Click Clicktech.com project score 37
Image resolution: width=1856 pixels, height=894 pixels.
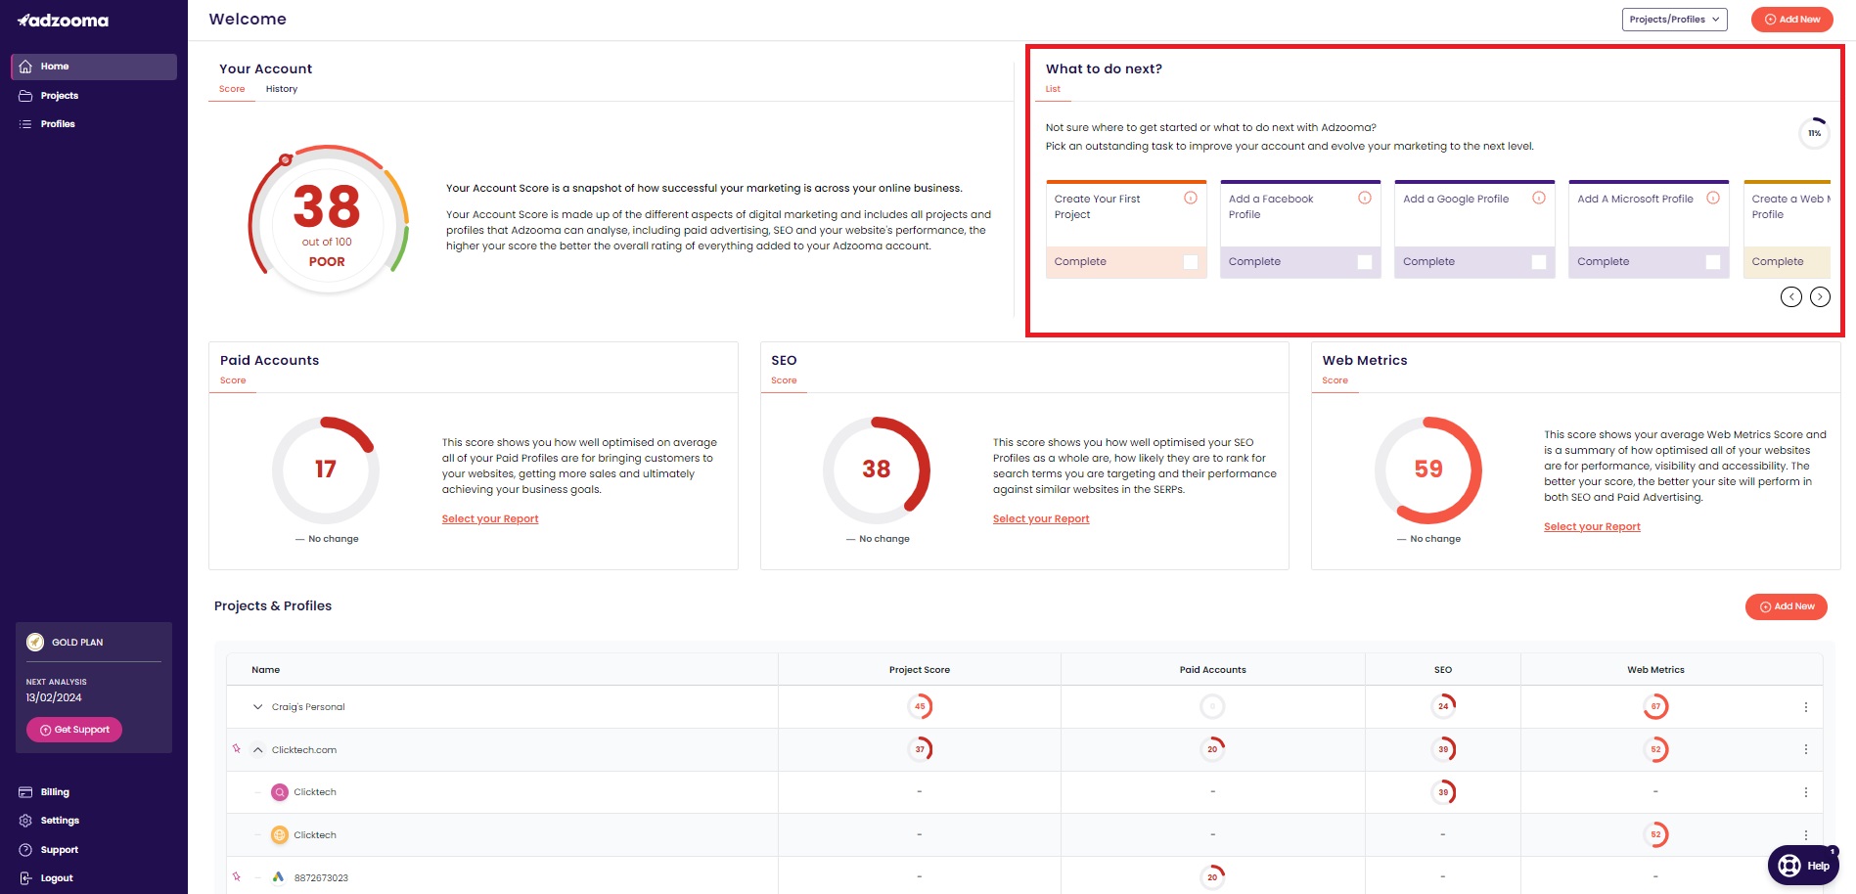pyautogui.click(x=920, y=749)
